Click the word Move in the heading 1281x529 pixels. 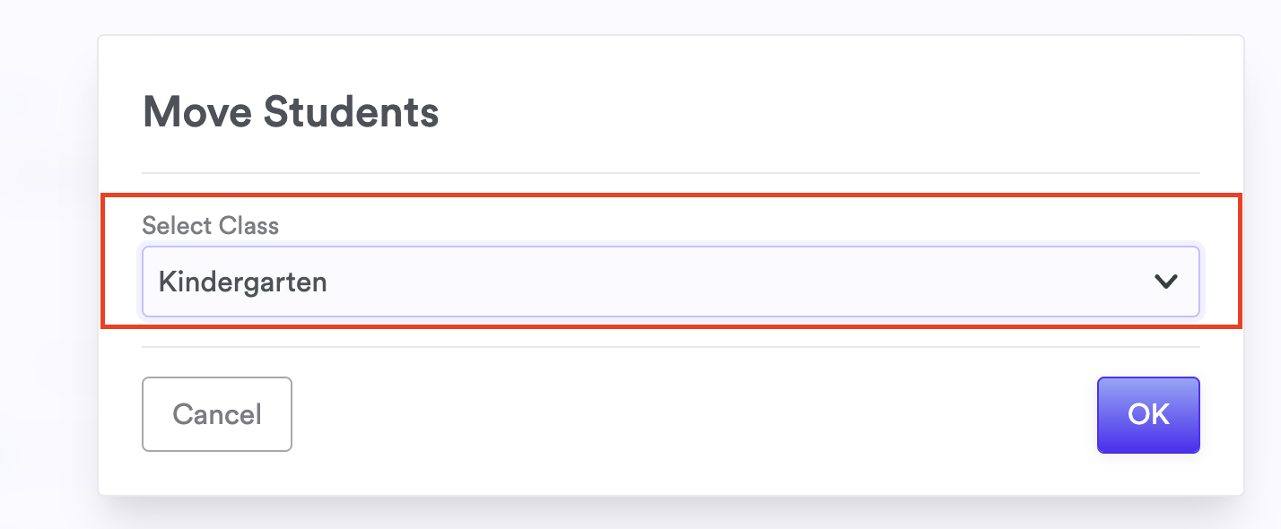[x=196, y=113]
